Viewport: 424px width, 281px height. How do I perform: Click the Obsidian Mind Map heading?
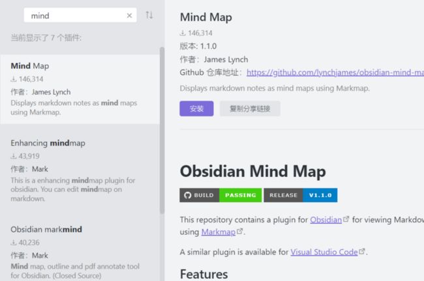click(252, 171)
